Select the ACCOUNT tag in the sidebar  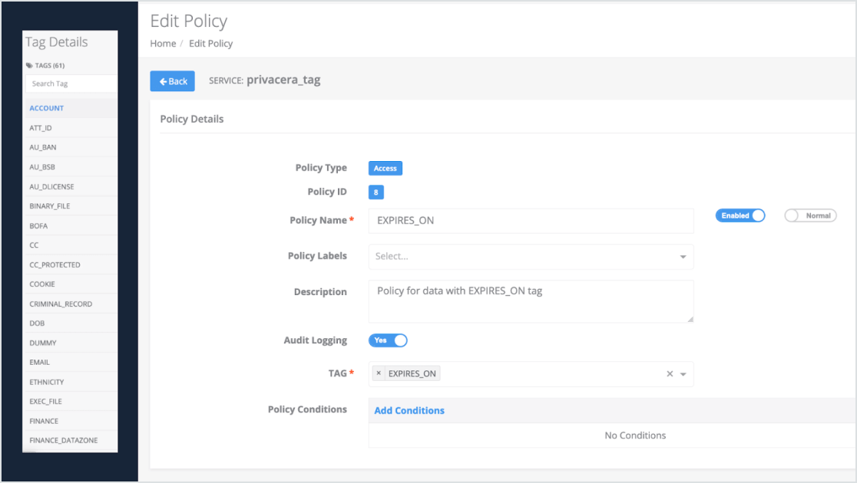(46, 108)
